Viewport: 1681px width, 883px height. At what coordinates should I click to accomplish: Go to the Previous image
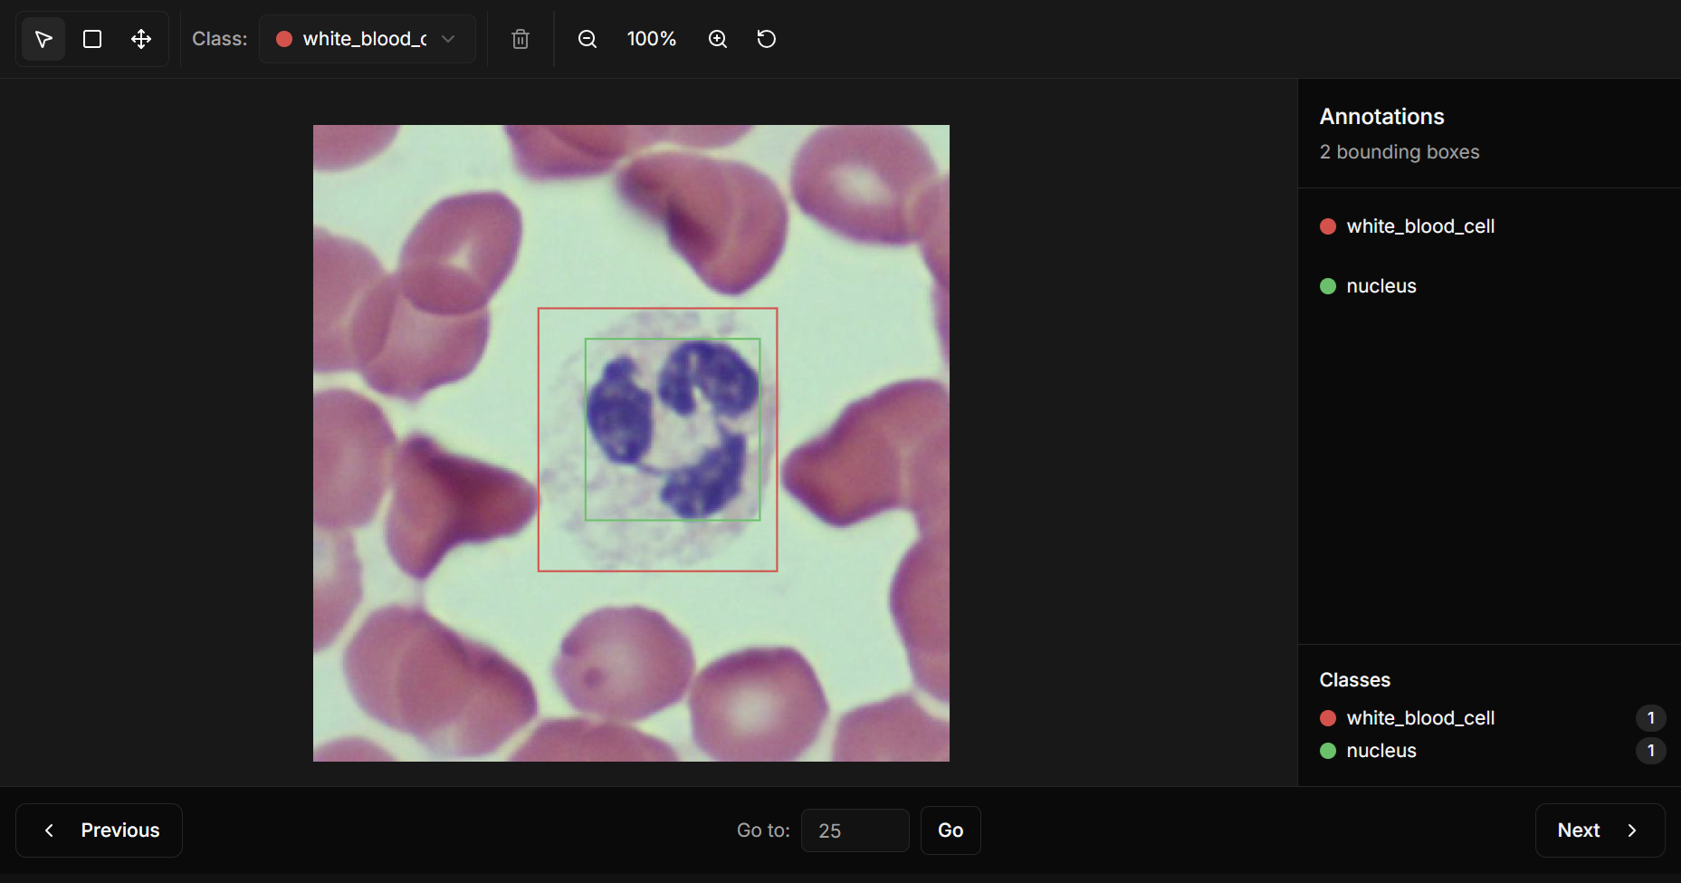click(x=100, y=830)
